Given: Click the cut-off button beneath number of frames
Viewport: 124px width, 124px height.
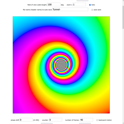Looking at the screenshot, I should (85, 123).
